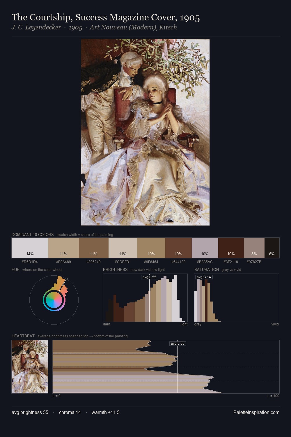Click the hex code #3F2118 text

pos(231,262)
